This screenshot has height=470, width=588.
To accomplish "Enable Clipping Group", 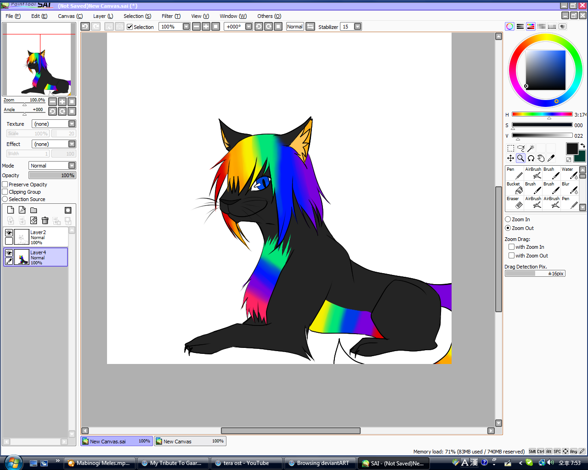I will [5, 192].
